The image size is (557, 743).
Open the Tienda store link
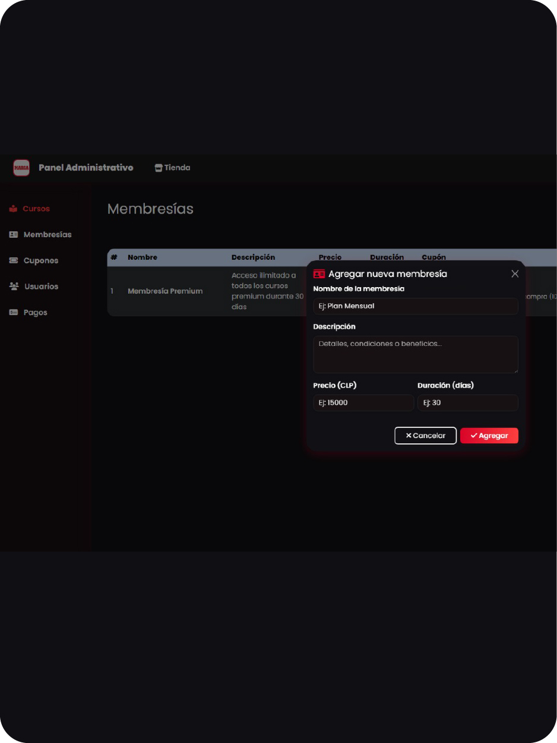[x=172, y=168]
